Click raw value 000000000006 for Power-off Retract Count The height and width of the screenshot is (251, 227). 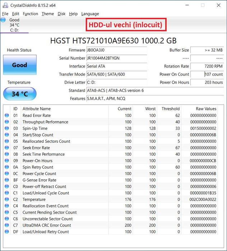point(203,186)
